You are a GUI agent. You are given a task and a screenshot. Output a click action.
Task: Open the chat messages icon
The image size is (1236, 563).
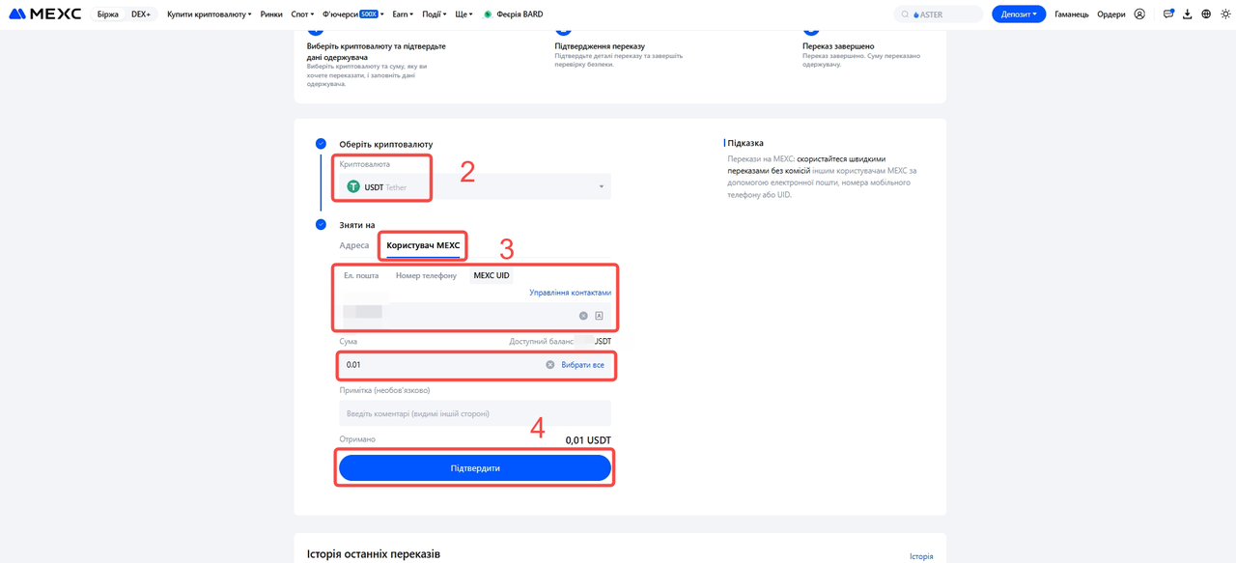click(x=1168, y=14)
